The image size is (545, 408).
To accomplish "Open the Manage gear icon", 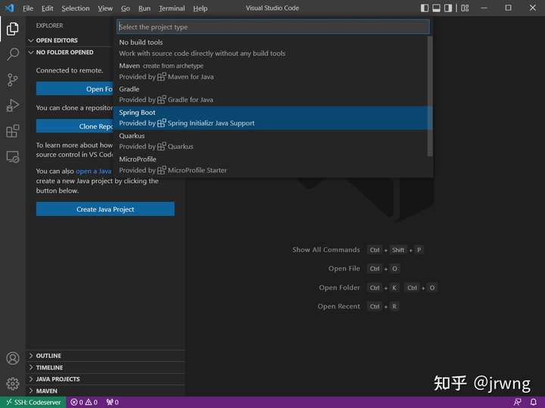I will (x=13, y=384).
